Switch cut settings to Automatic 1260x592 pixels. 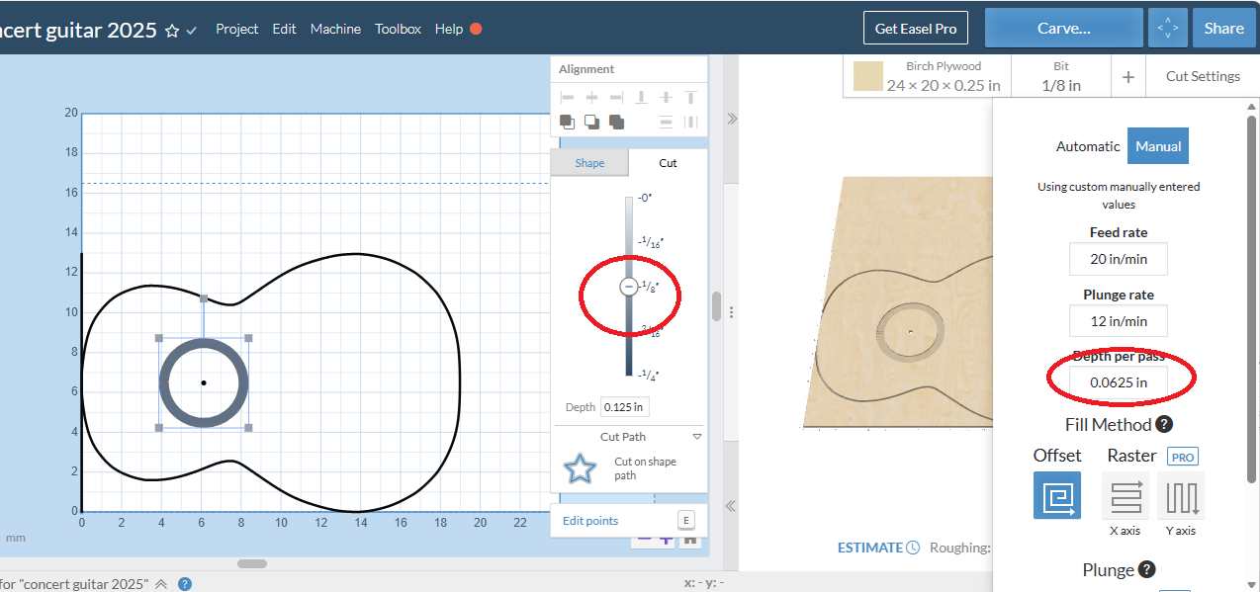[x=1087, y=146]
